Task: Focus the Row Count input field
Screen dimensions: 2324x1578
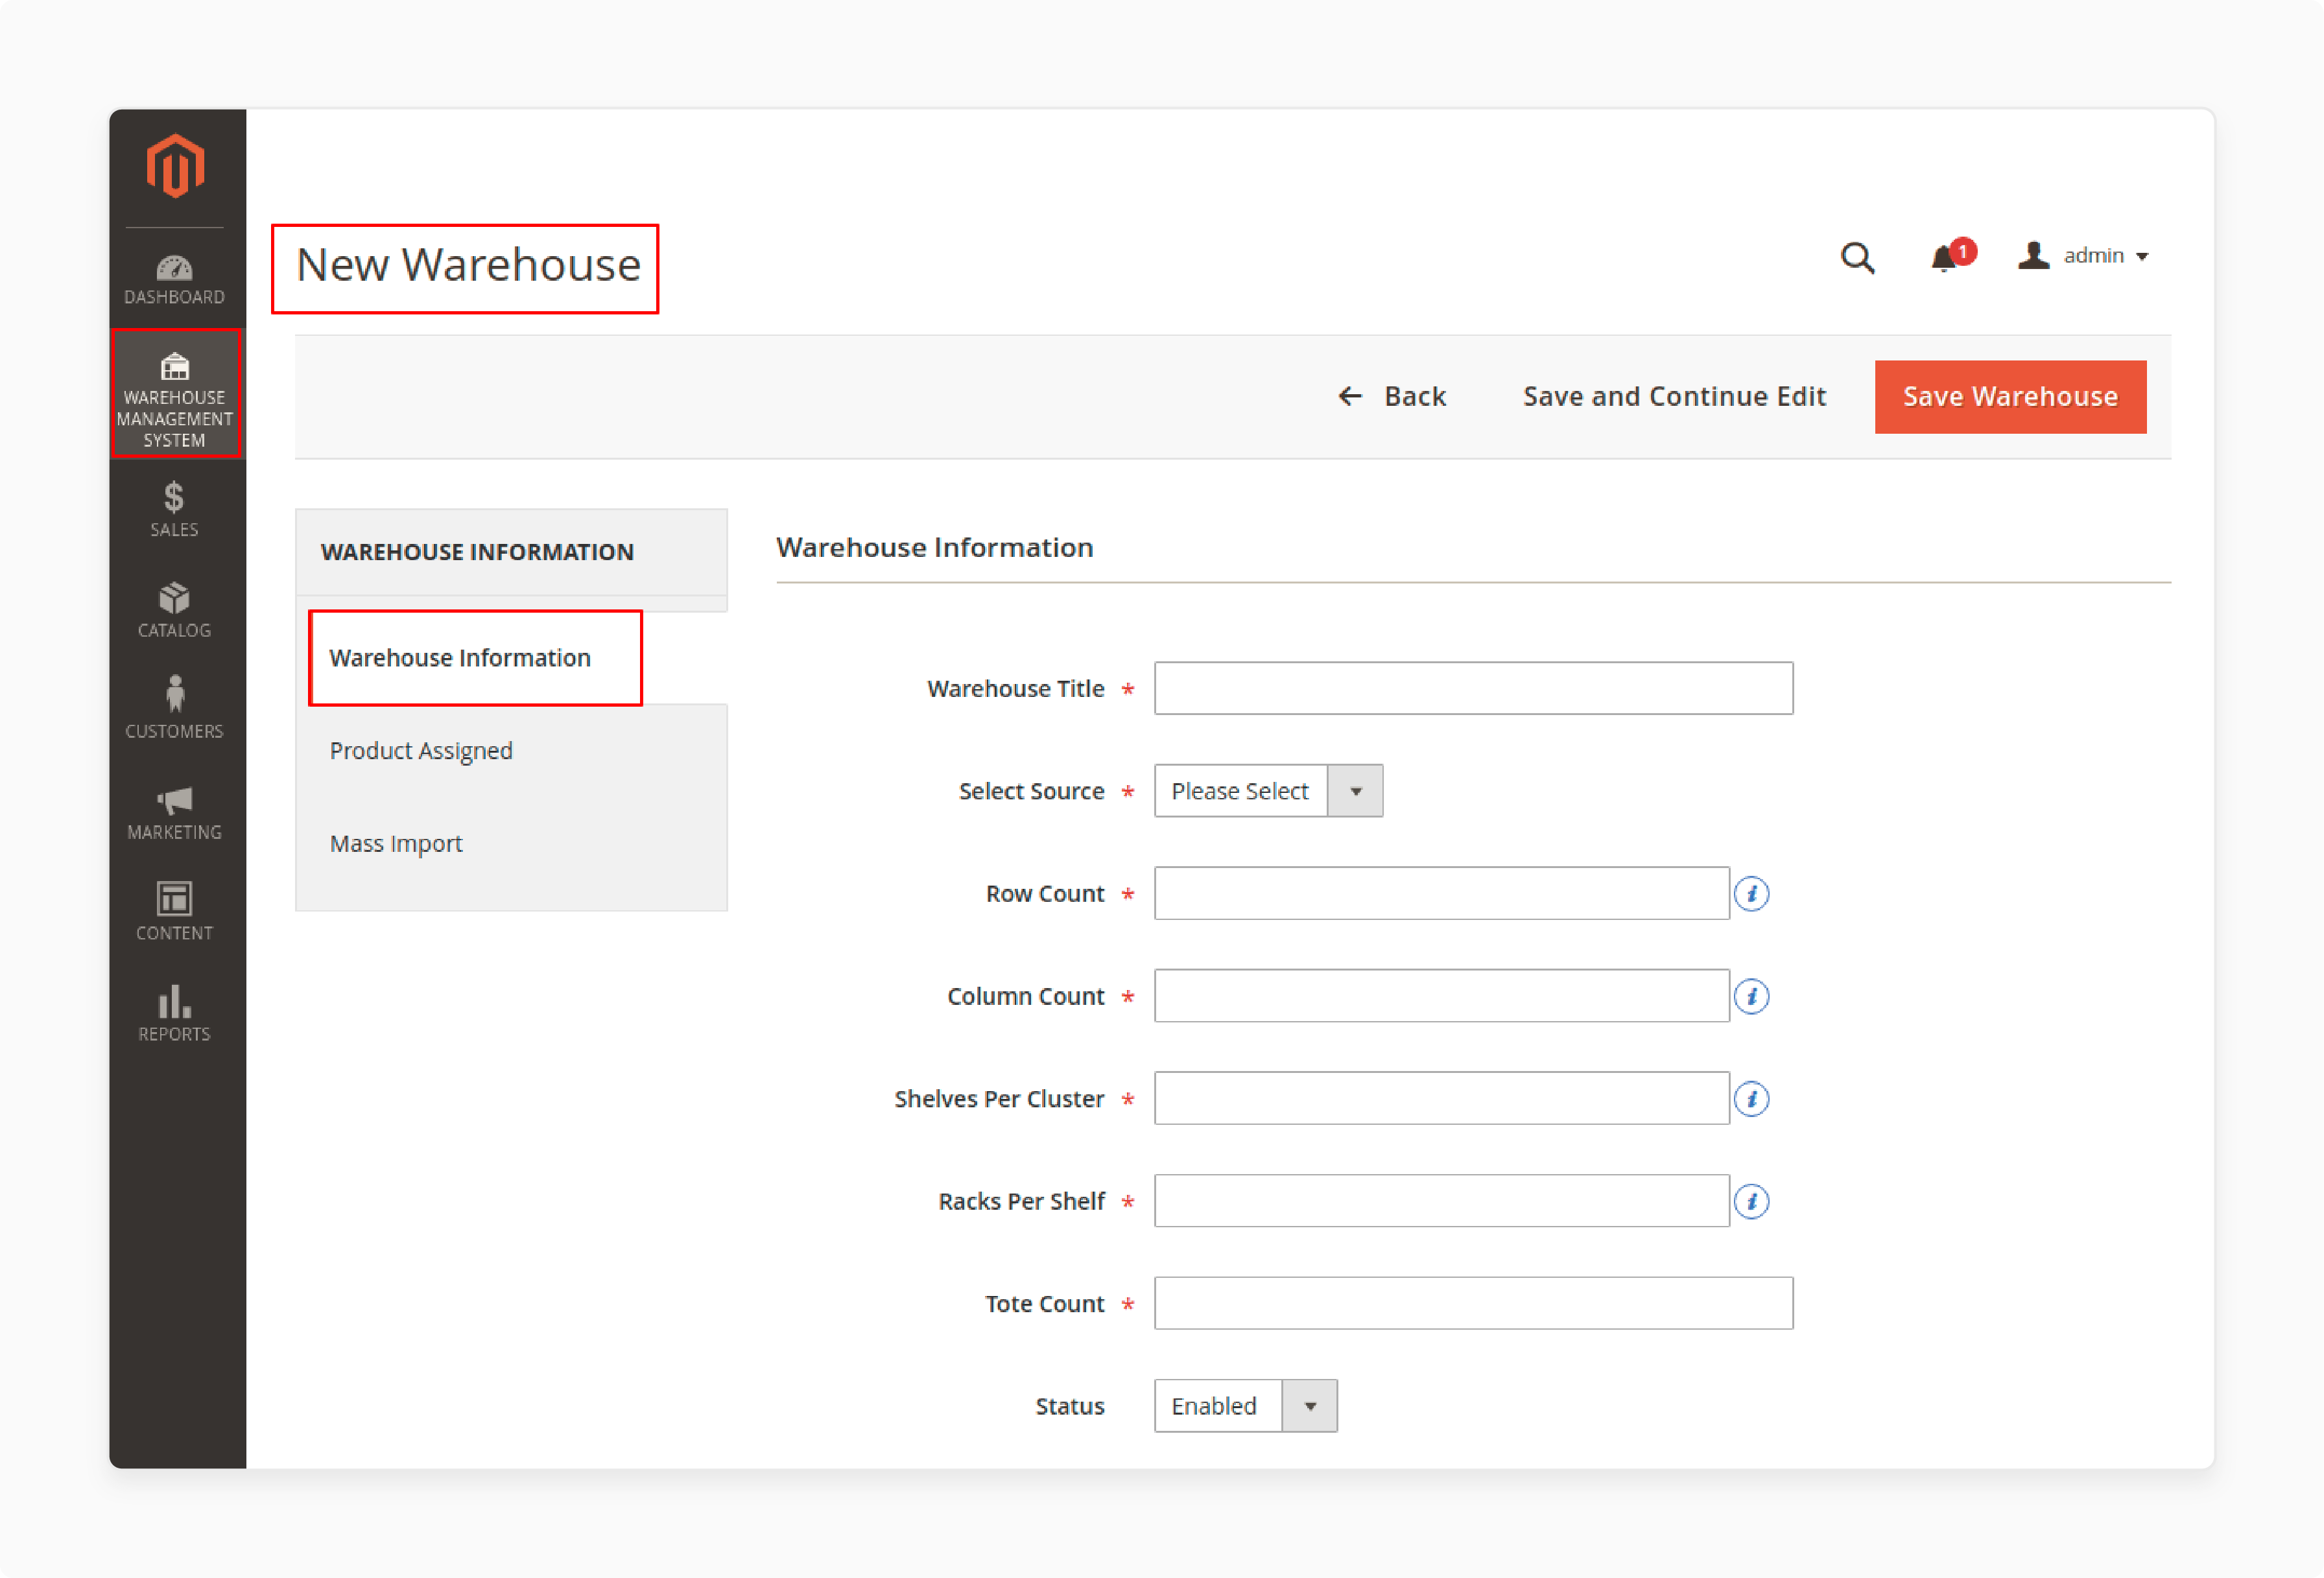Action: (x=1441, y=893)
